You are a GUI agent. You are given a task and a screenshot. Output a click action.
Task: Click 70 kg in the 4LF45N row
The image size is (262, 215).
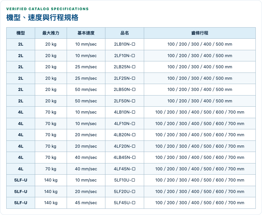(51, 169)
